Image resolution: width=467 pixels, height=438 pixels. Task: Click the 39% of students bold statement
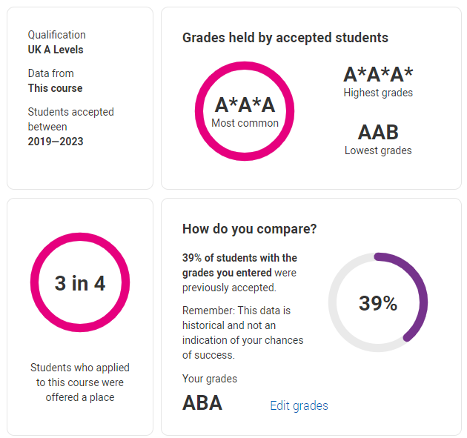pyautogui.click(x=239, y=265)
